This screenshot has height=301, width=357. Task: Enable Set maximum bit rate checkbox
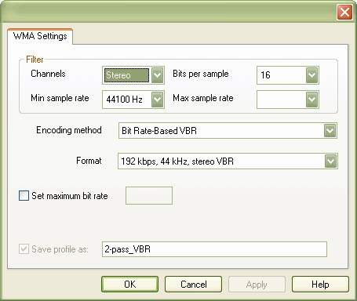(24, 196)
